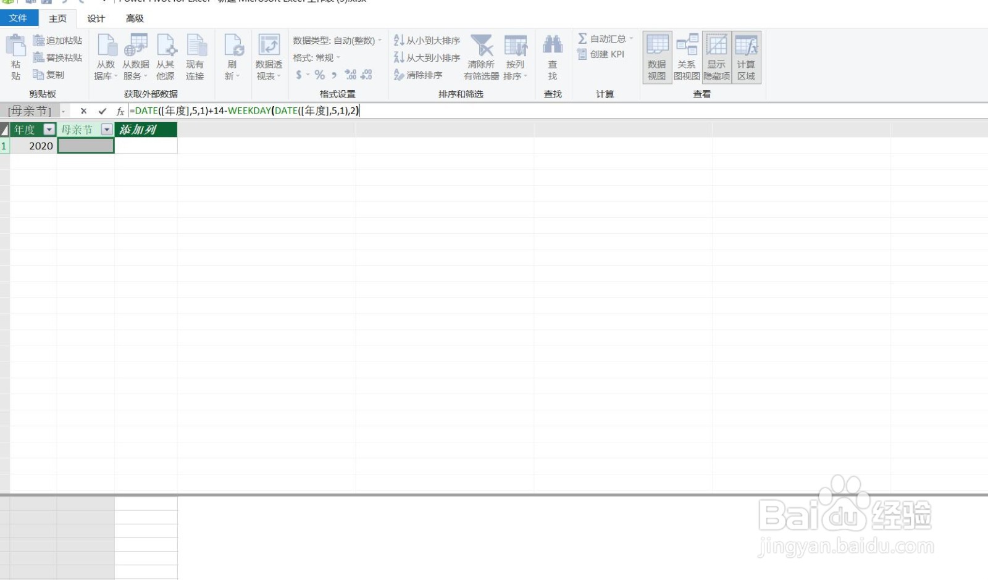Viewport: 988px width, 580px height.
Task: Open the File (文件) tab
Action: (19, 18)
